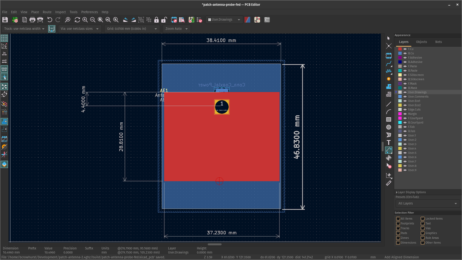
Task: Switch to the Nets tab
Action: click(439, 42)
